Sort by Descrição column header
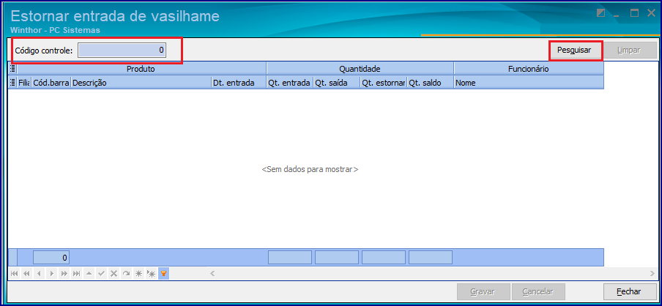 pyautogui.click(x=141, y=83)
